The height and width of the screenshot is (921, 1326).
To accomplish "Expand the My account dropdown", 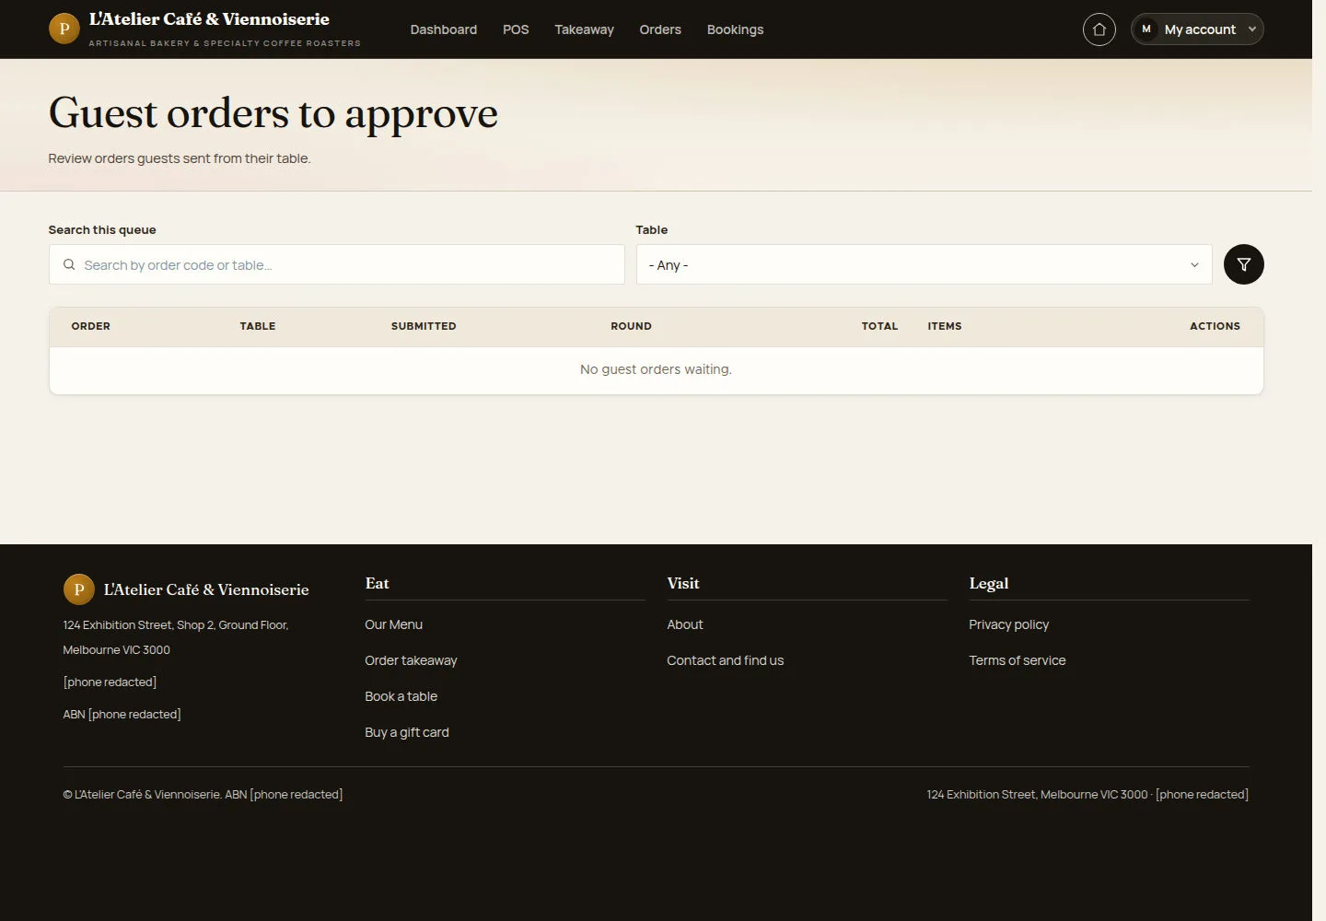I will (x=1197, y=29).
